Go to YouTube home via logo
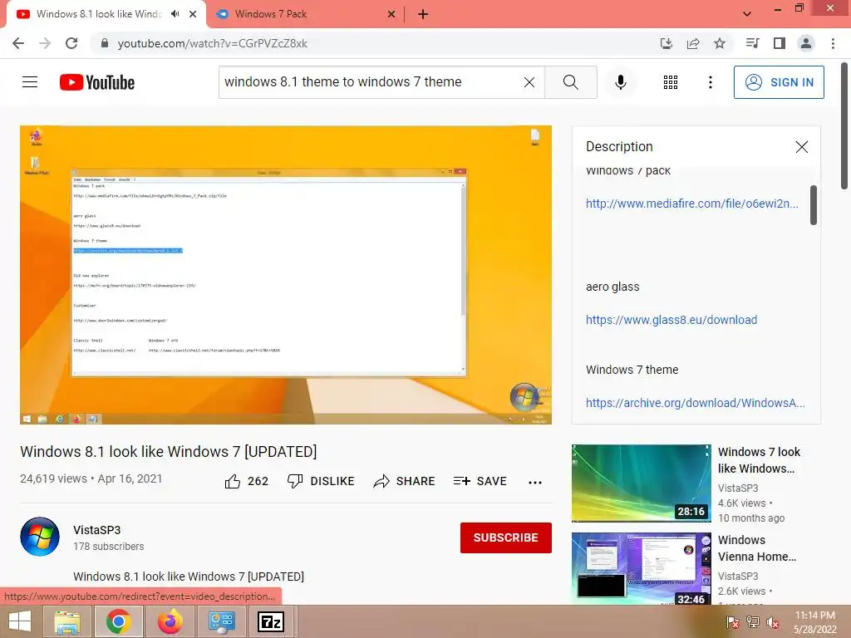Viewport: 851px width, 638px height. click(x=97, y=82)
